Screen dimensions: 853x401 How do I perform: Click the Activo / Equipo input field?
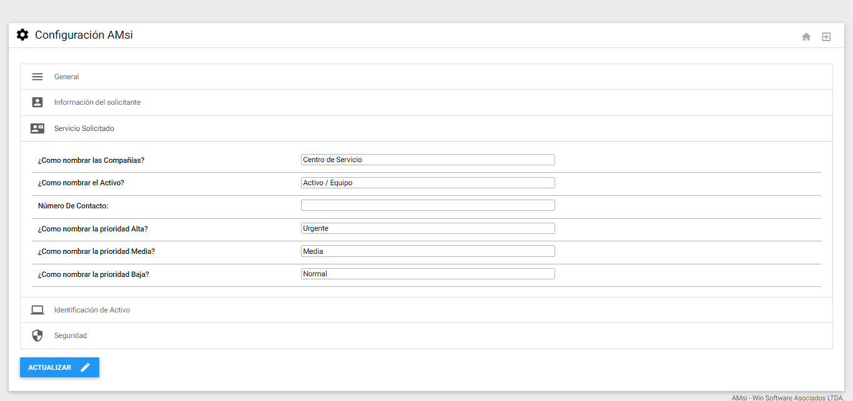tap(428, 183)
